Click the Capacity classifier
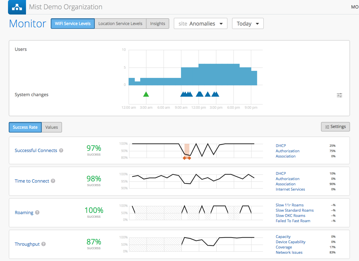Screen dimensions: 359x261 pyautogui.click(x=283, y=236)
